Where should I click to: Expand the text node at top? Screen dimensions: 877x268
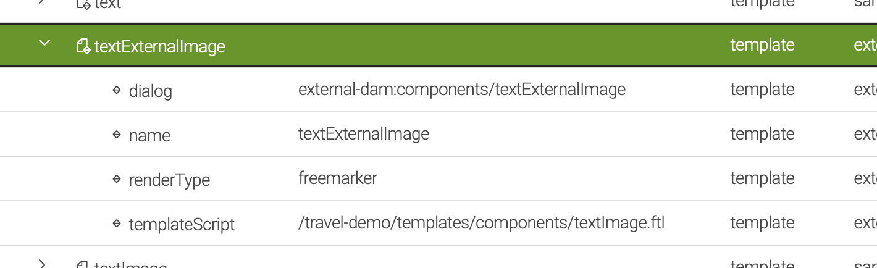pos(42,2)
